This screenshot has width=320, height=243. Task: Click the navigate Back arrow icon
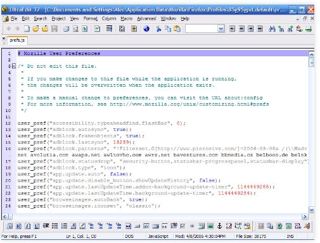(9, 28)
